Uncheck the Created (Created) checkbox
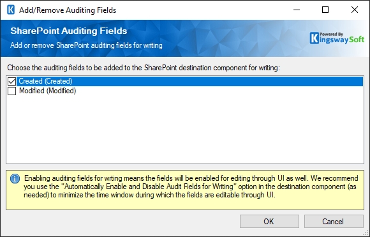This screenshot has width=370, height=237. (x=11, y=81)
